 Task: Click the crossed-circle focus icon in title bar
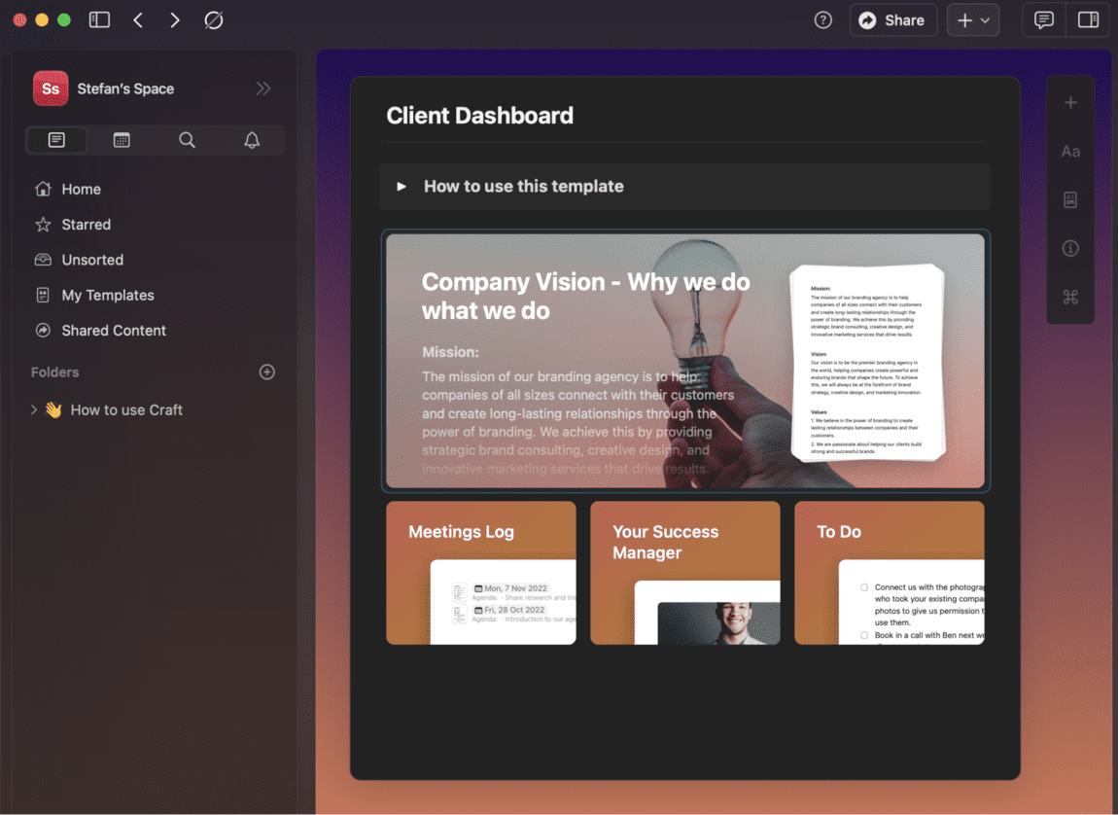[214, 20]
